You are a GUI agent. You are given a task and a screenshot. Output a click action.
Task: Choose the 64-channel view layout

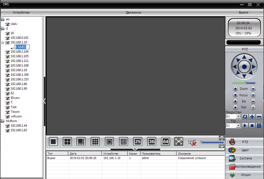tap(166, 142)
